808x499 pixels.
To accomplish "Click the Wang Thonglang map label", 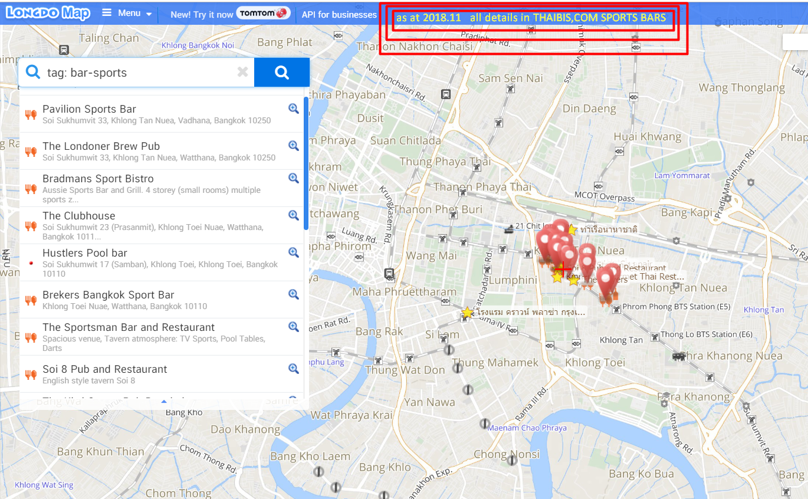I will point(742,88).
